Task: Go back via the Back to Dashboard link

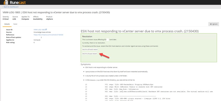Action: click(x=10, y=7)
